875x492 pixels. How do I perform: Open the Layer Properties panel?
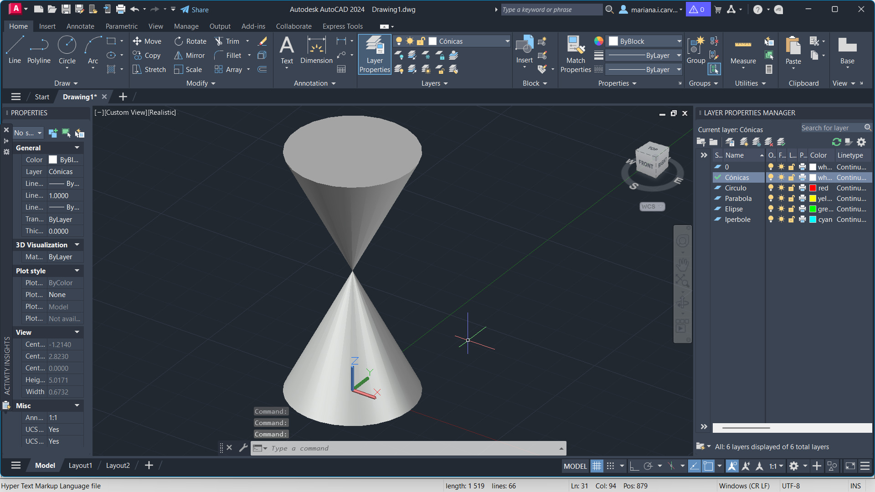[375, 55]
